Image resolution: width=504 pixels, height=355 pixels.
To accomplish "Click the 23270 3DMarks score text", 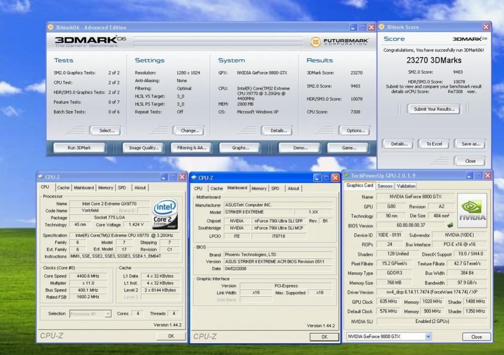I will pyautogui.click(x=434, y=60).
